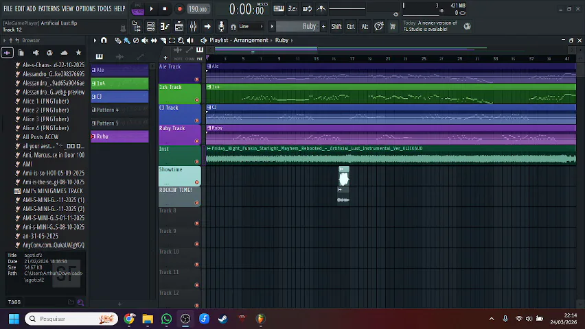585x329 pixels.
Task: Select the Delete tool in playlist toolbar
Action: pos(136,40)
